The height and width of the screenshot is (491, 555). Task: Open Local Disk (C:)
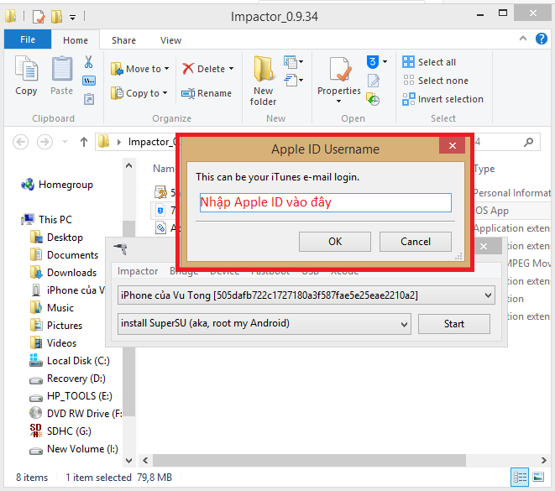point(70,361)
